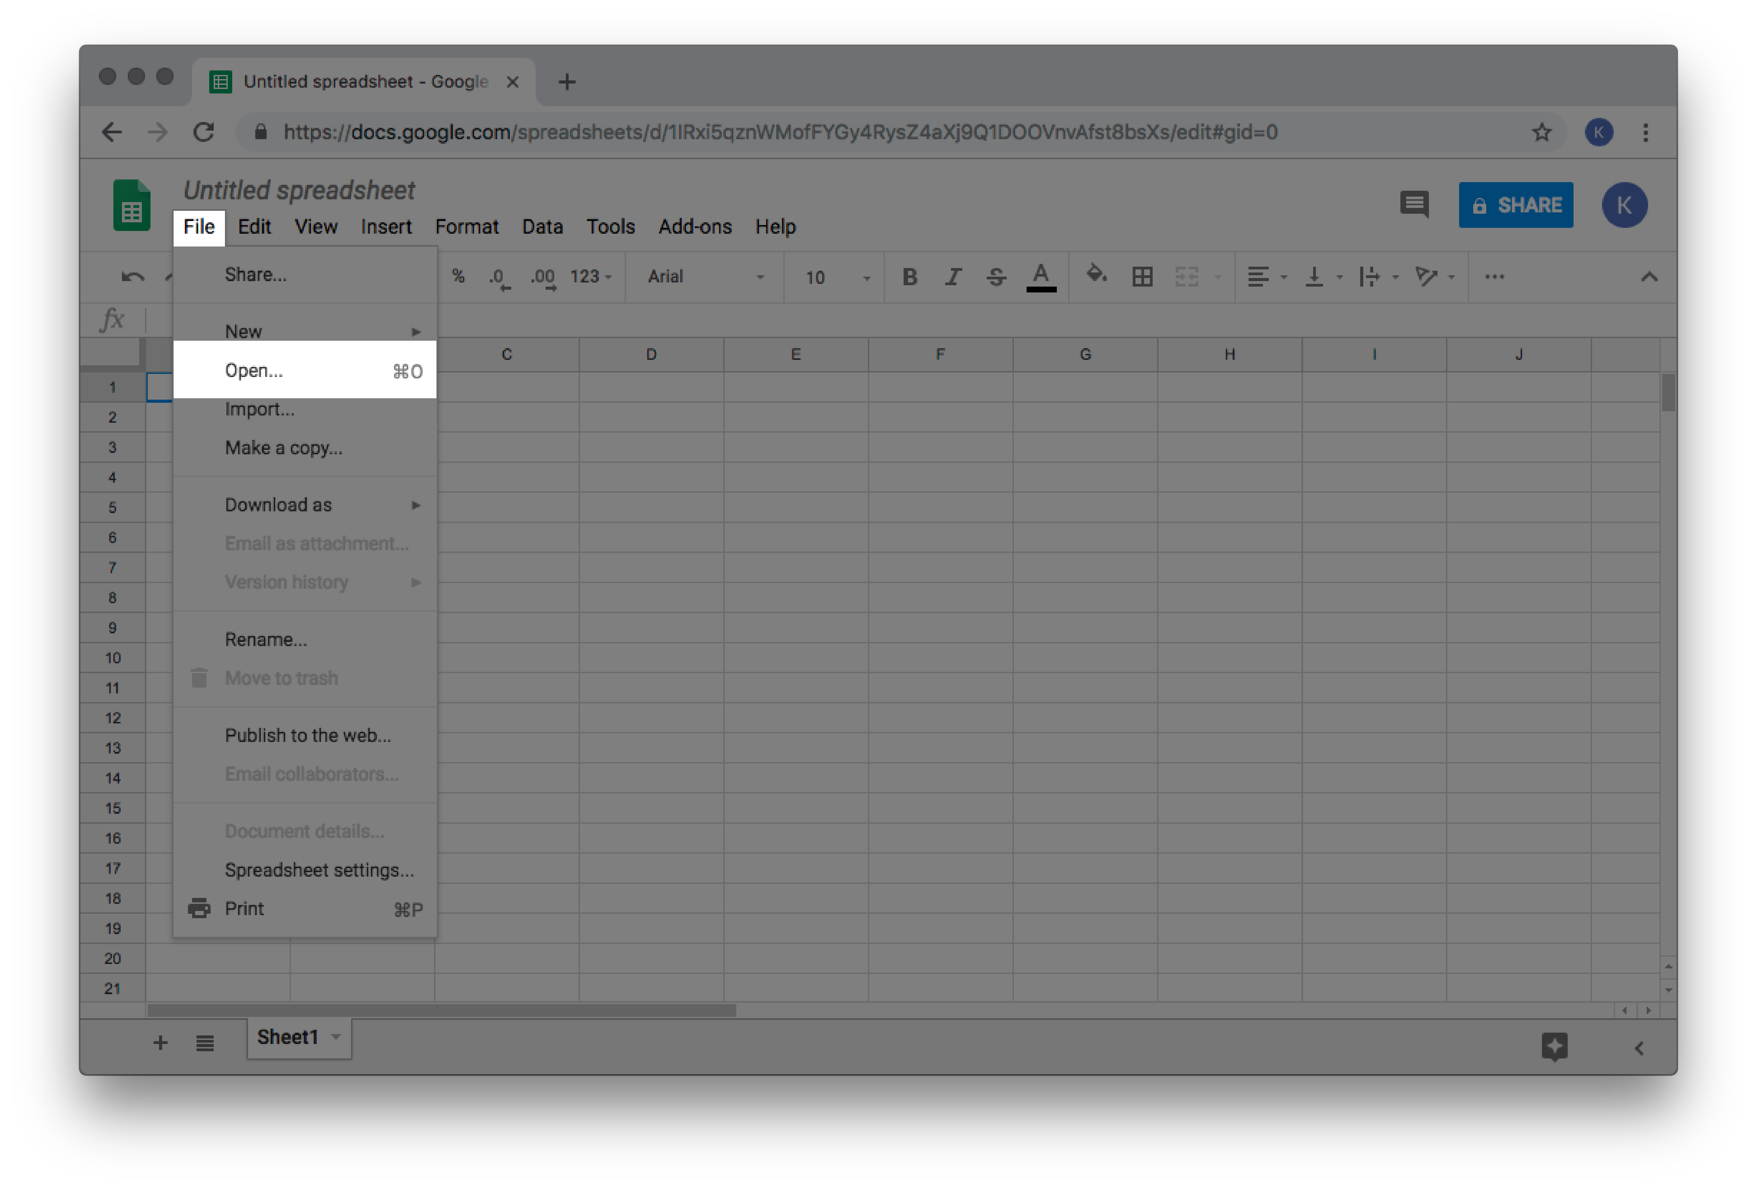This screenshot has width=1757, height=1189.
Task: Open the Data menu
Action: 542,227
